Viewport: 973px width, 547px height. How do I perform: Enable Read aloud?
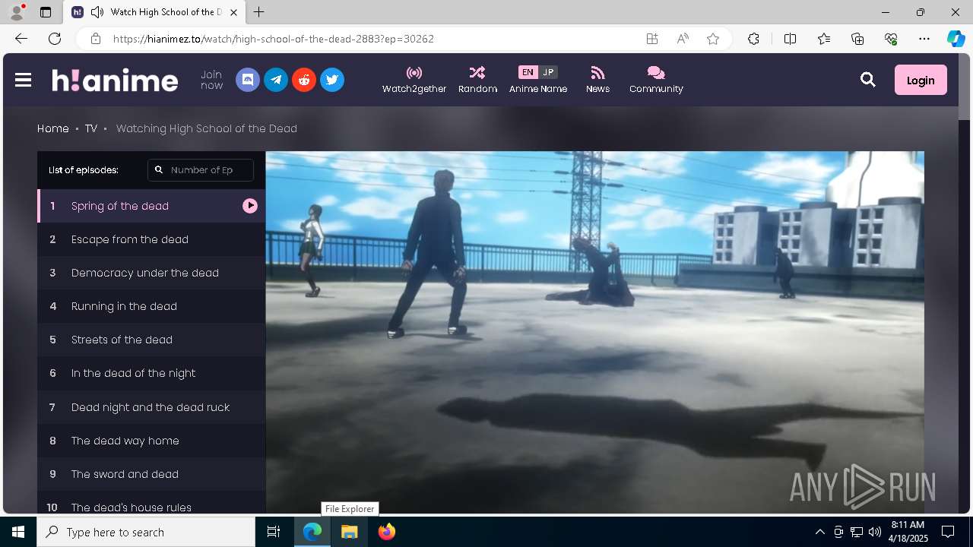pos(683,39)
